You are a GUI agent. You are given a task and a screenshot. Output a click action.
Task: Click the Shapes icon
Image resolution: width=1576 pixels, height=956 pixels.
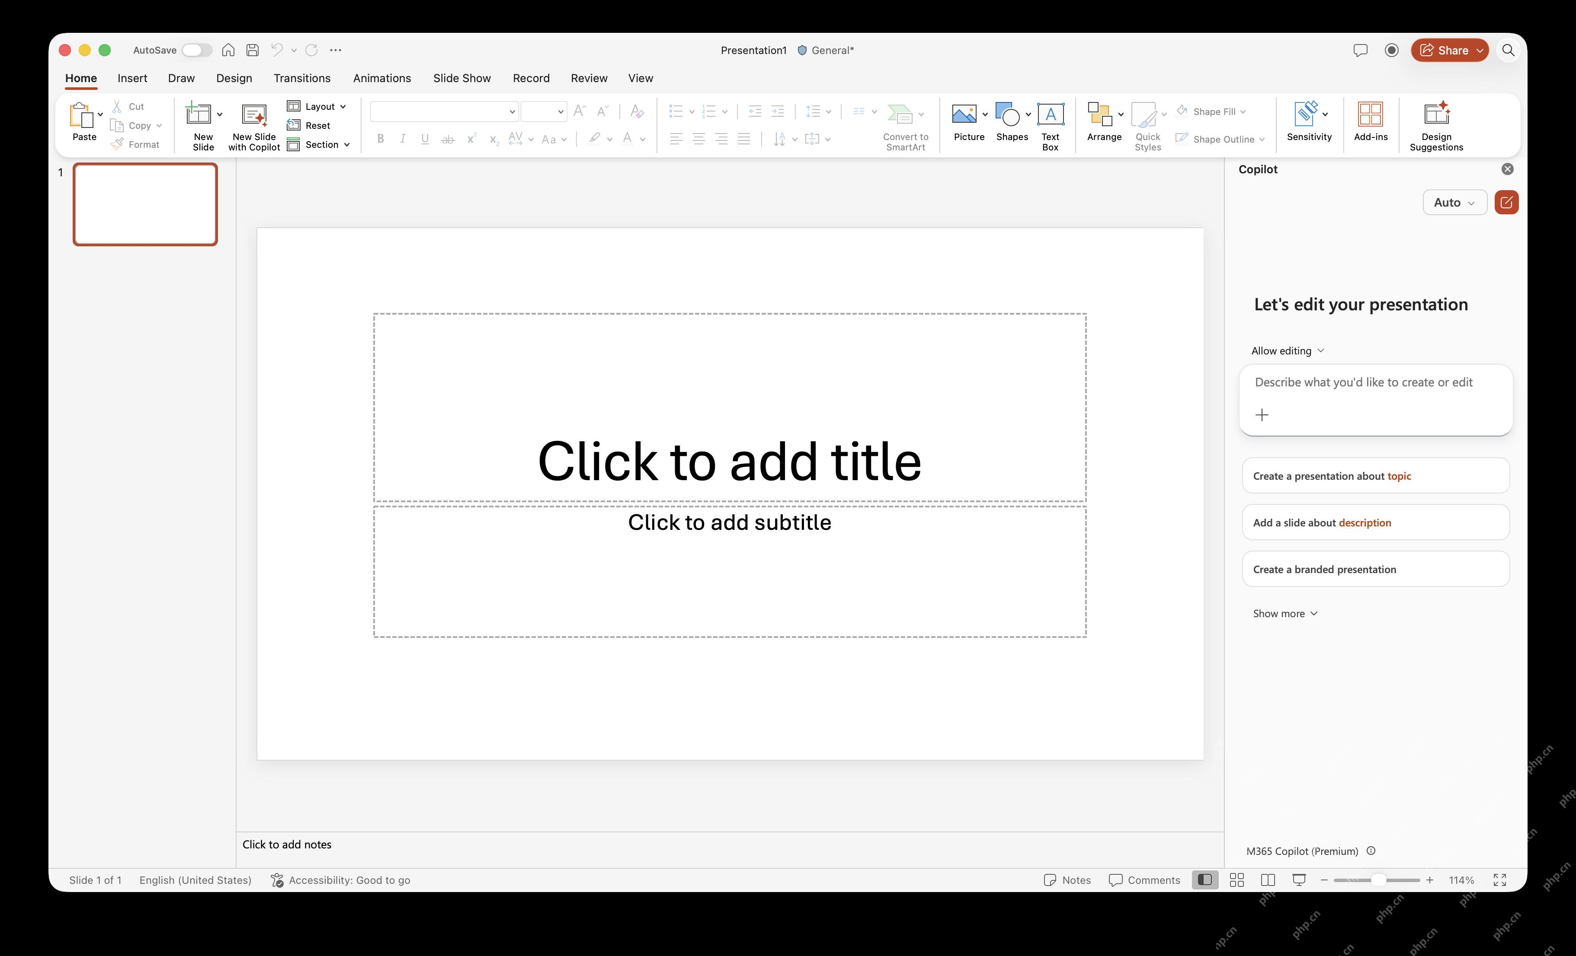(x=1007, y=115)
